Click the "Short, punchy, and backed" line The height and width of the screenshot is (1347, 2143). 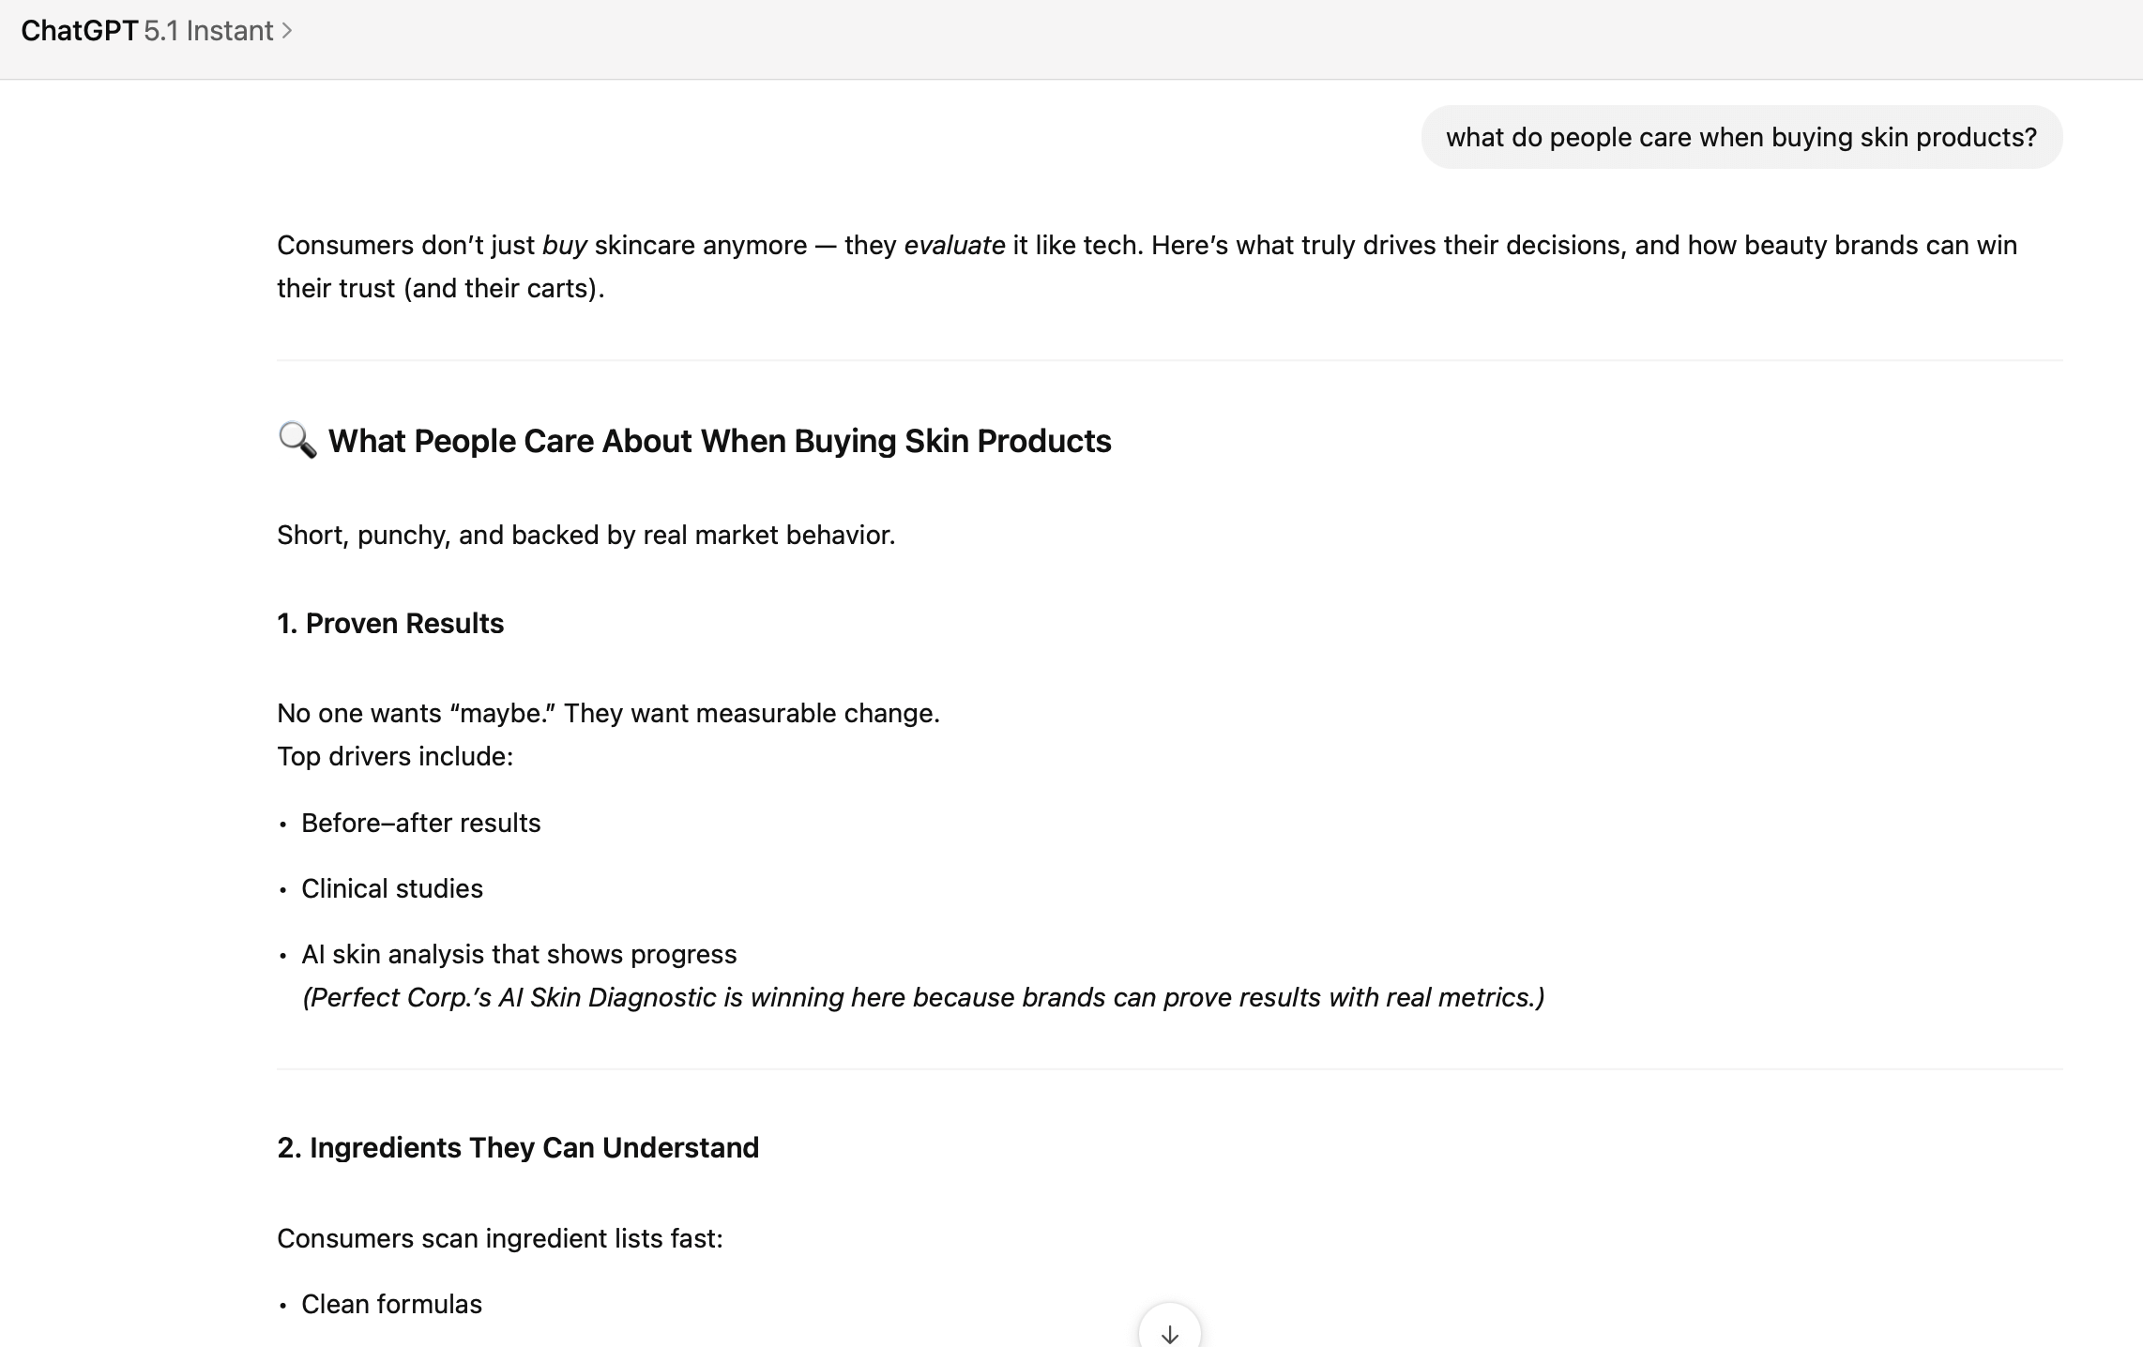click(x=585, y=535)
